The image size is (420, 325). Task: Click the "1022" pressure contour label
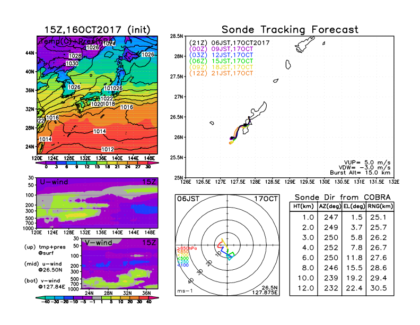coord(107,99)
